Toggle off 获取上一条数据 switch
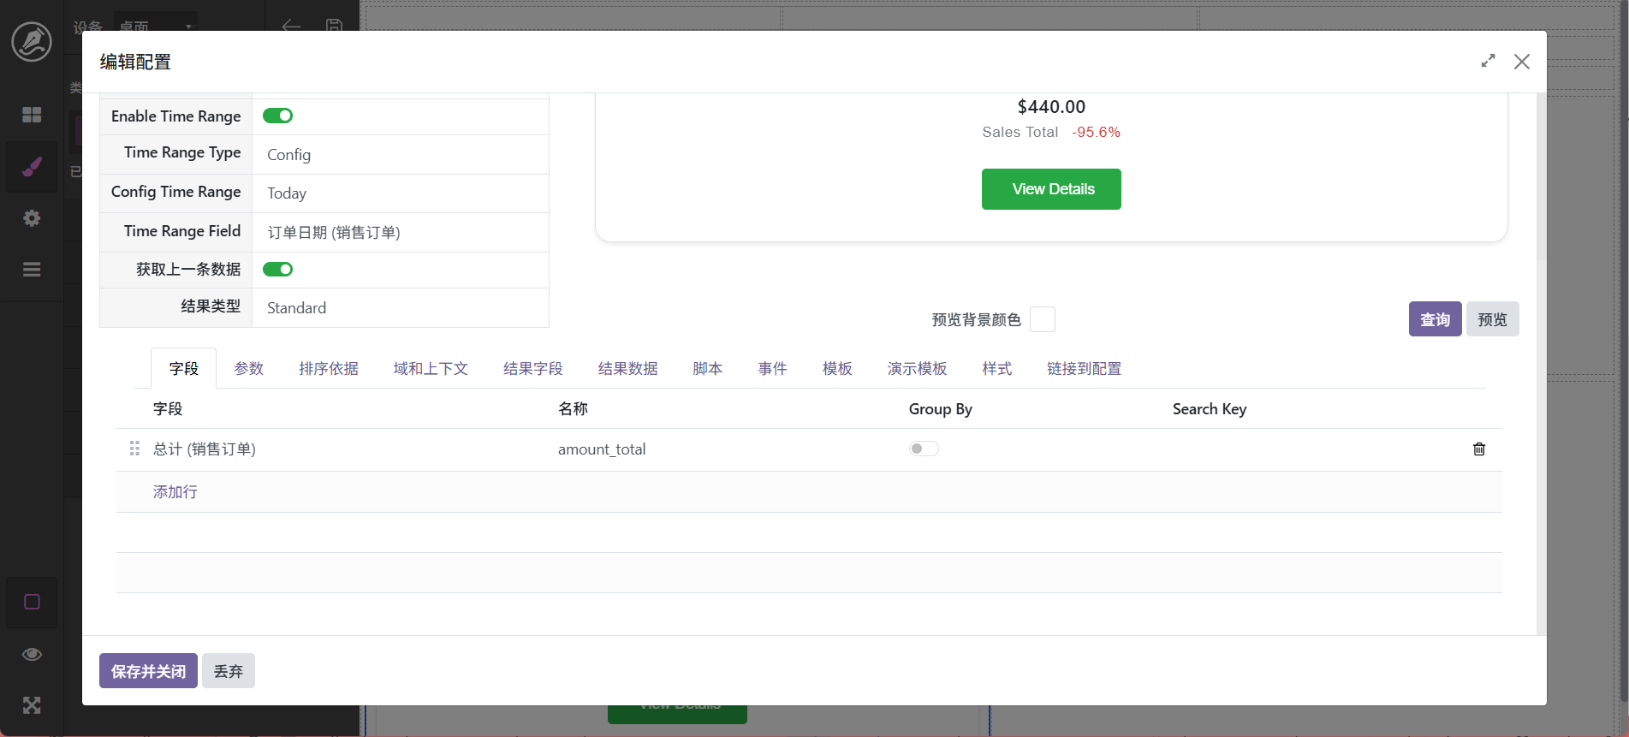 coord(277,270)
